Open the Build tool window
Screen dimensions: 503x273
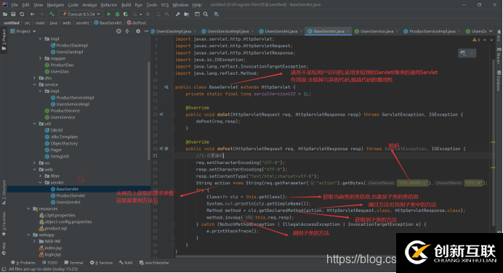tap(126, 263)
